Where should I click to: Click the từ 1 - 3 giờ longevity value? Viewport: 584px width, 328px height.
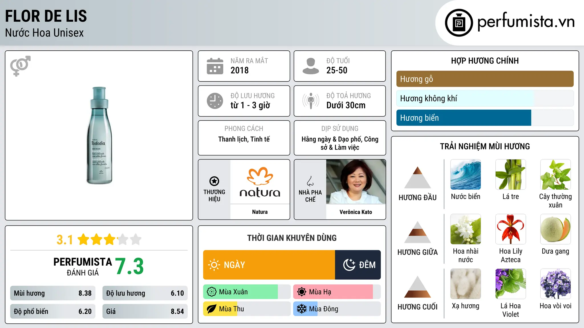pyautogui.click(x=250, y=105)
